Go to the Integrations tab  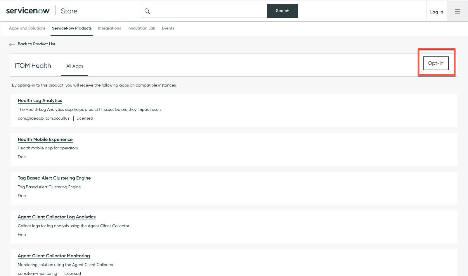[110, 28]
